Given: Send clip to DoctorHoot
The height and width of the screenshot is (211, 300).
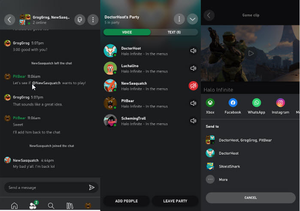Looking at the screenshot, I should (x=250, y=153).
